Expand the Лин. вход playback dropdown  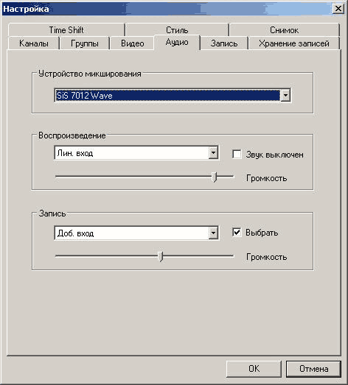click(213, 153)
